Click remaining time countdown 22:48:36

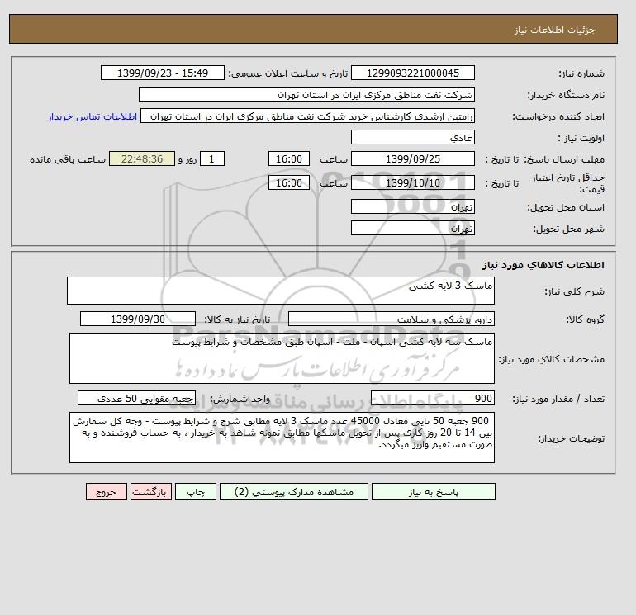click(x=142, y=159)
